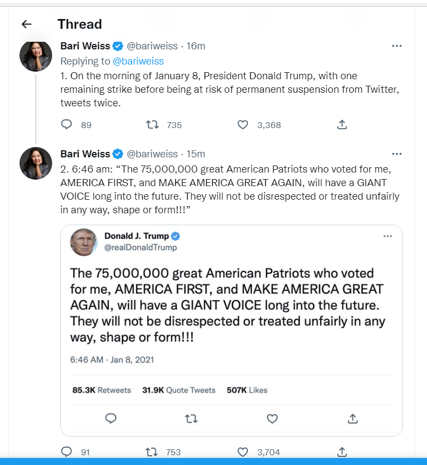
Task: Retweet the second tweet with 753 retweets
Action: (x=153, y=451)
